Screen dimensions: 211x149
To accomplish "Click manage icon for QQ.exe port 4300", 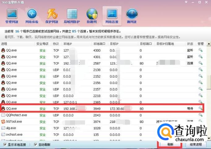I will [x=200, y=50].
